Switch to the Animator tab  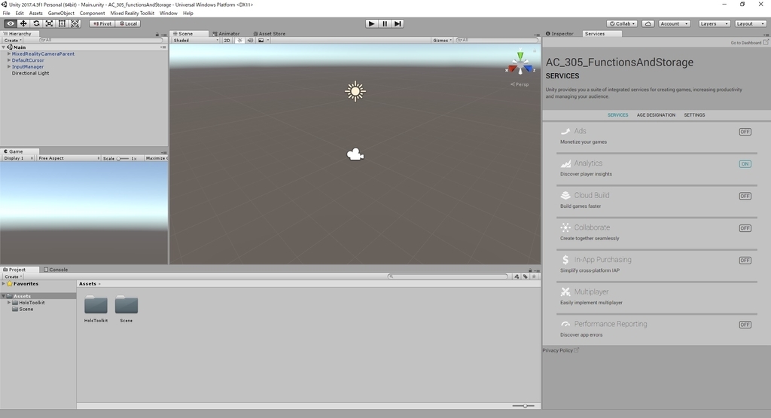pyautogui.click(x=226, y=34)
